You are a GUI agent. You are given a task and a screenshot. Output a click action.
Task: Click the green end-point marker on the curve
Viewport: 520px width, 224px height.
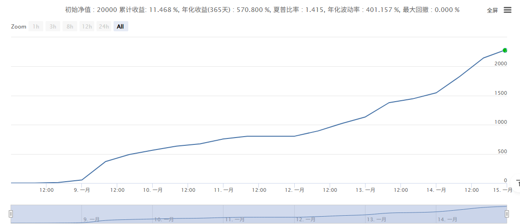pyautogui.click(x=505, y=51)
